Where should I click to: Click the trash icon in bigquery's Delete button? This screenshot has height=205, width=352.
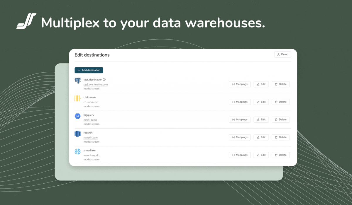point(276,119)
